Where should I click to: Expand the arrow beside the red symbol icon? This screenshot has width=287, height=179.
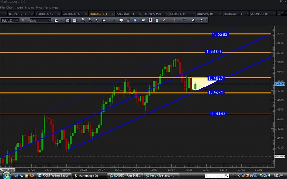coord(28,21)
